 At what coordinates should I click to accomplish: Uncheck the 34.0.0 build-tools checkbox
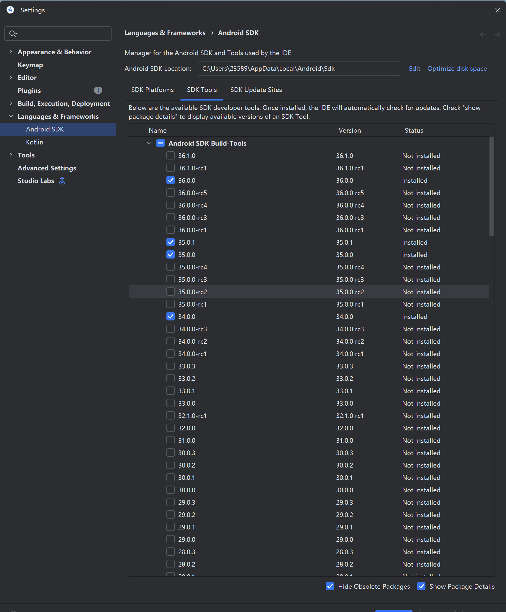tap(171, 316)
